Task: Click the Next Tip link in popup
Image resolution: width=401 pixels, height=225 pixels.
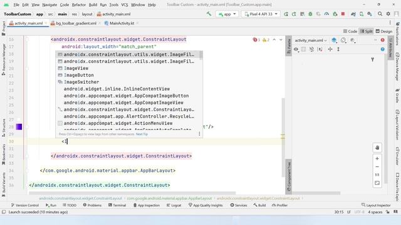Action: coord(142,134)
